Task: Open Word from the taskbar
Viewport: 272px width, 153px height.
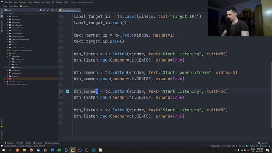Action: tap(52, 150)
